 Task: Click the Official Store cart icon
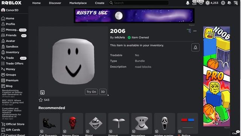[3, 124]
